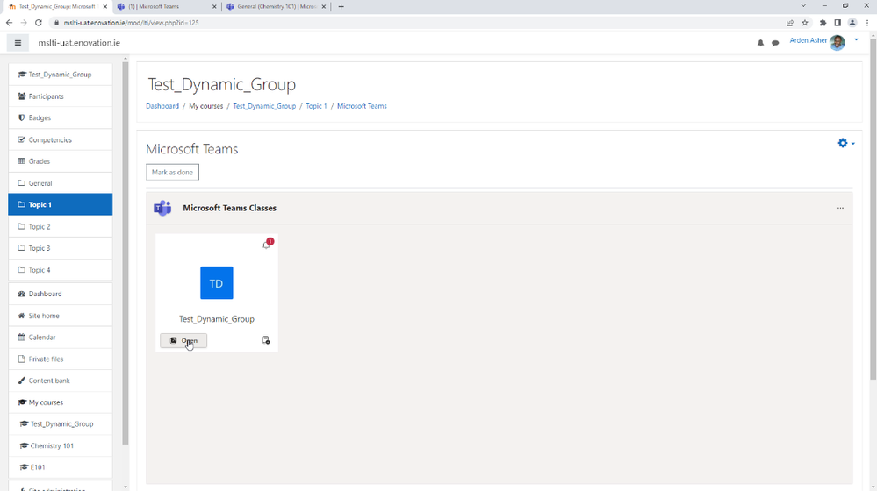The image size is (877, 491).
Task: Open the Chrome three-dot menu
Action: tap(867, 23)
